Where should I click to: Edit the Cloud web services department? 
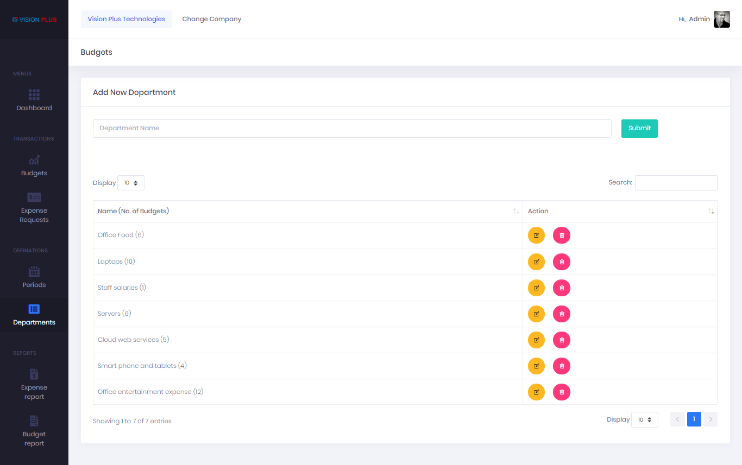536,340
